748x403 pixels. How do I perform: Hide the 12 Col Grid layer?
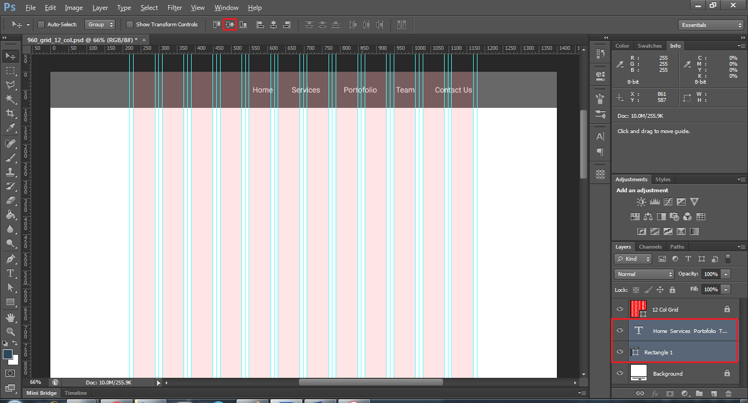pos(620,309)
